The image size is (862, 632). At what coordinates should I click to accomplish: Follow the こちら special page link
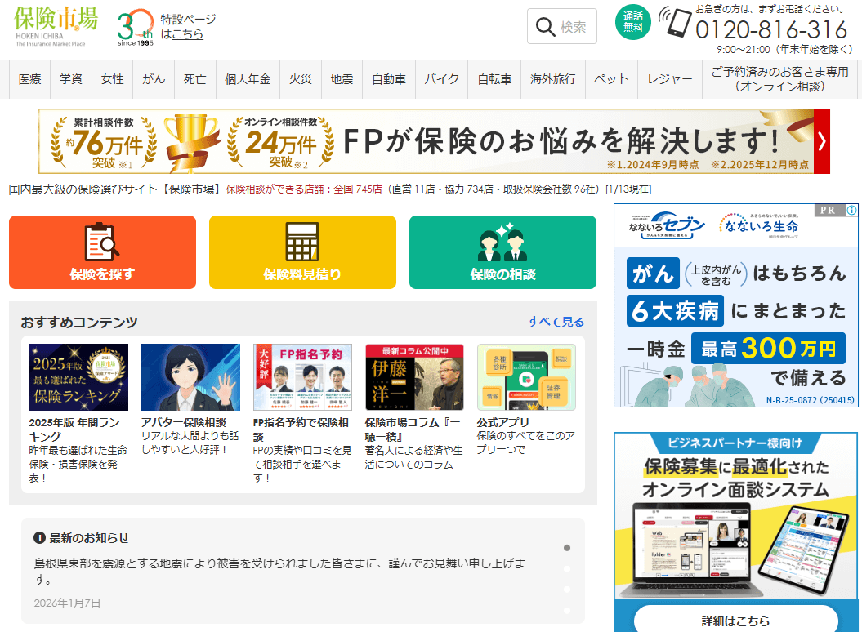[x=187, y=34]
